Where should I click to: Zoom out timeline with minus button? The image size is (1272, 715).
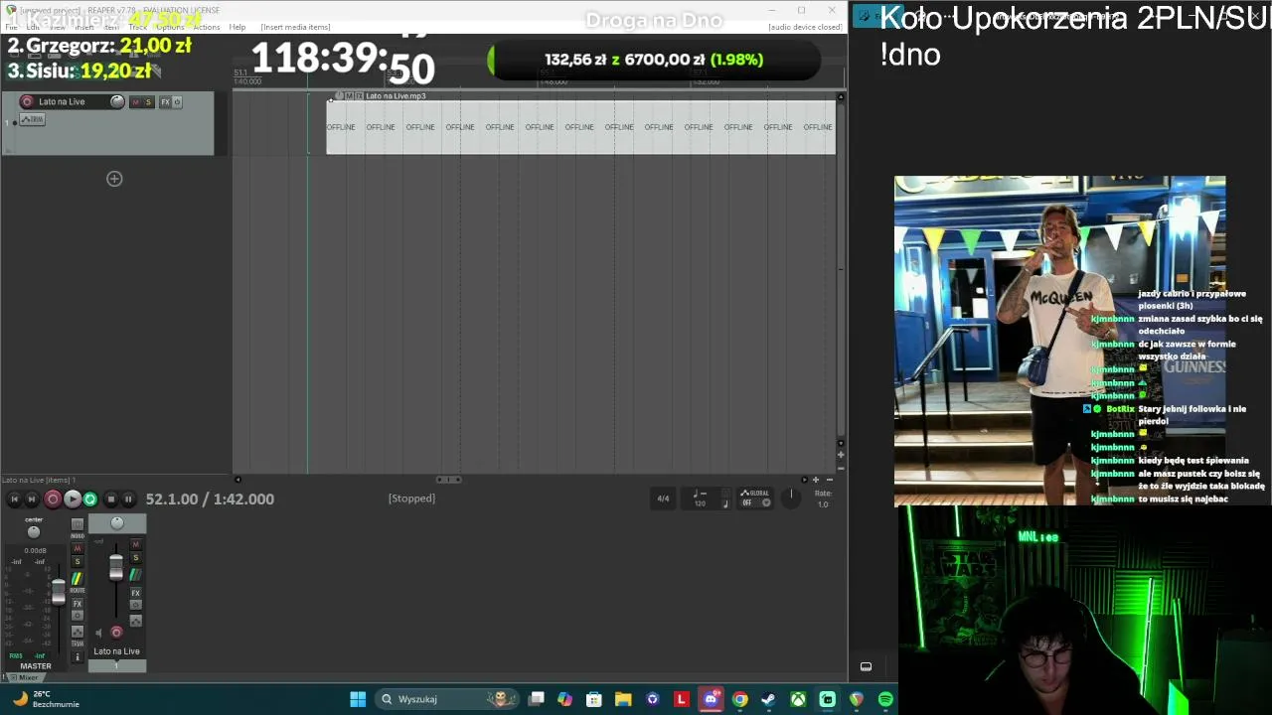pyautogui.click(x=830, y=481)
